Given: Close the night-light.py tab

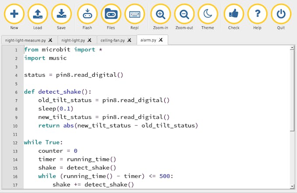Looking at the screenshot, I should click(90, 40).
